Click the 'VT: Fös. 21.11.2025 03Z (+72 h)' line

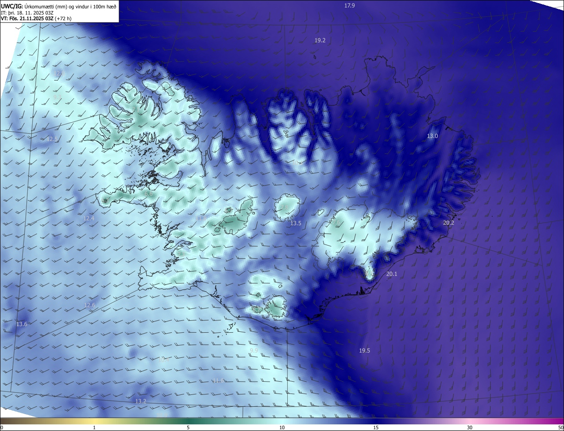point(36,19)
